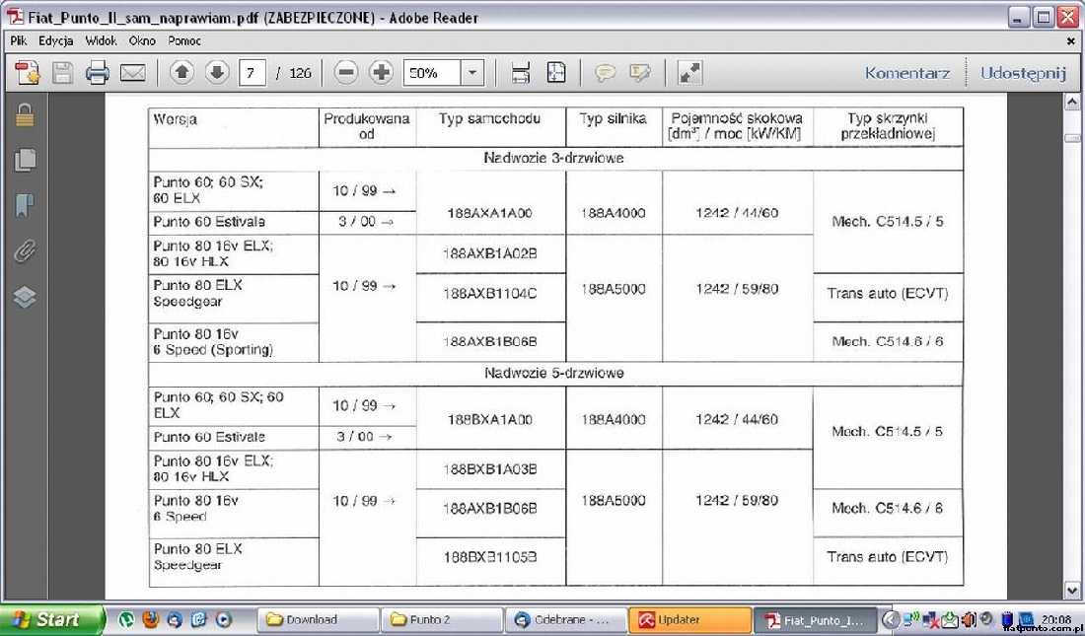
Task: Go to the next page with the down arrow
Action: click(x=217, y=72)
